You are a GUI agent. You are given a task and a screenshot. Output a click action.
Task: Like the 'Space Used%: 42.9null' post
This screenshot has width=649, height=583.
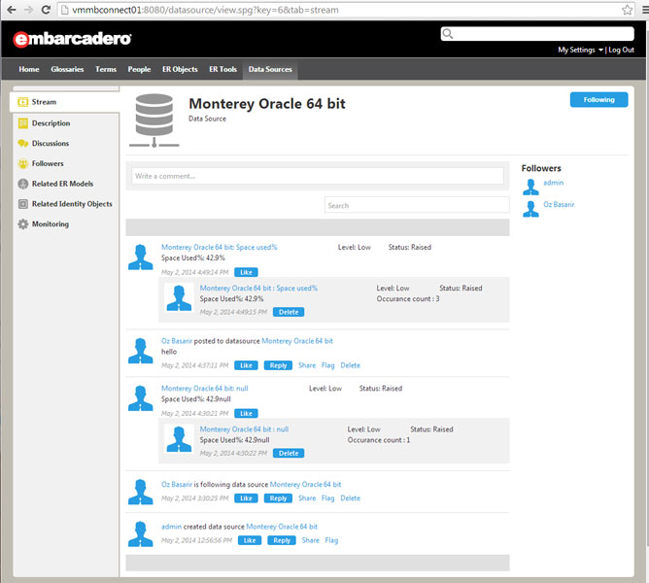tap(246, 413)
